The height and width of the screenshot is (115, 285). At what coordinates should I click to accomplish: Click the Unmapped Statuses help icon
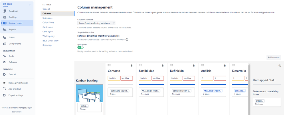[280, 66]
